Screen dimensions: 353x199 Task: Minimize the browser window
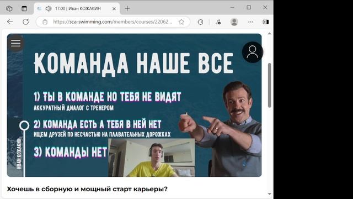(232, 7)
